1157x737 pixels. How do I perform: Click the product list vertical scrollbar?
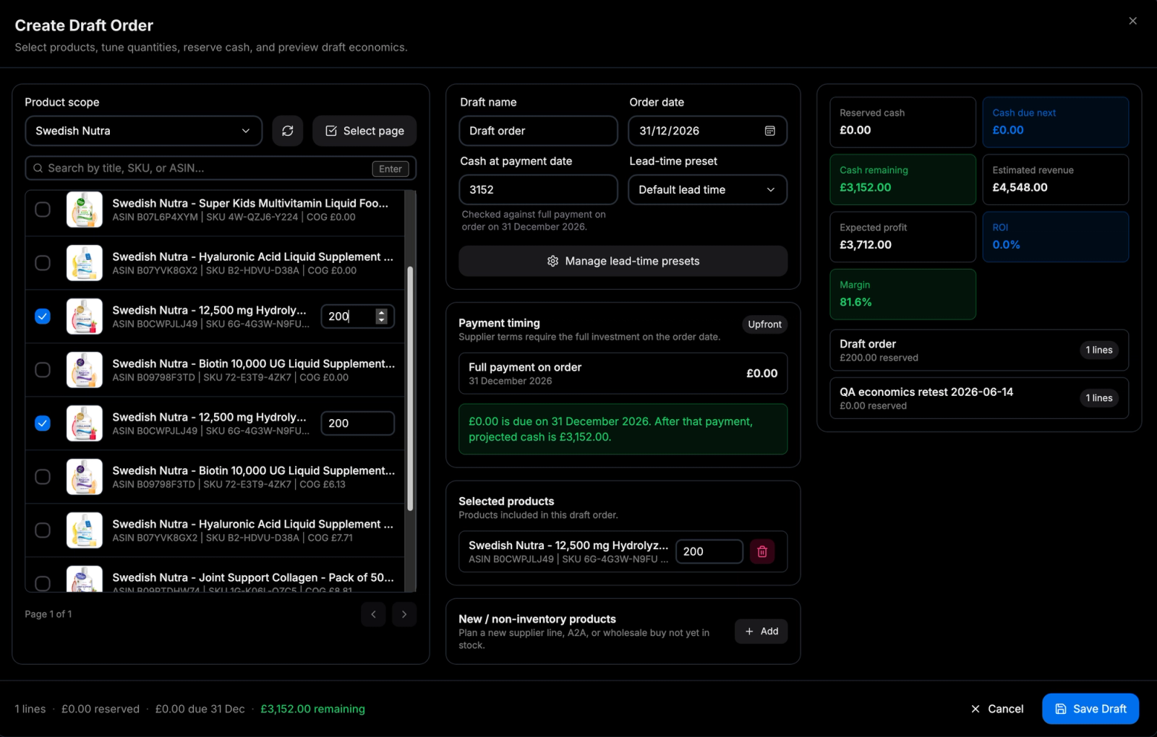[x=410, y=389]
